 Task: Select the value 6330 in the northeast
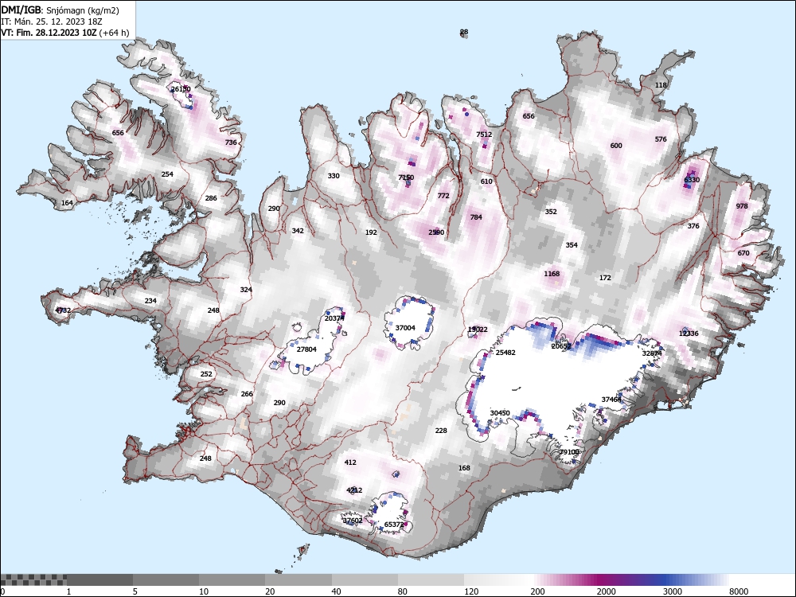coord(692,180)
